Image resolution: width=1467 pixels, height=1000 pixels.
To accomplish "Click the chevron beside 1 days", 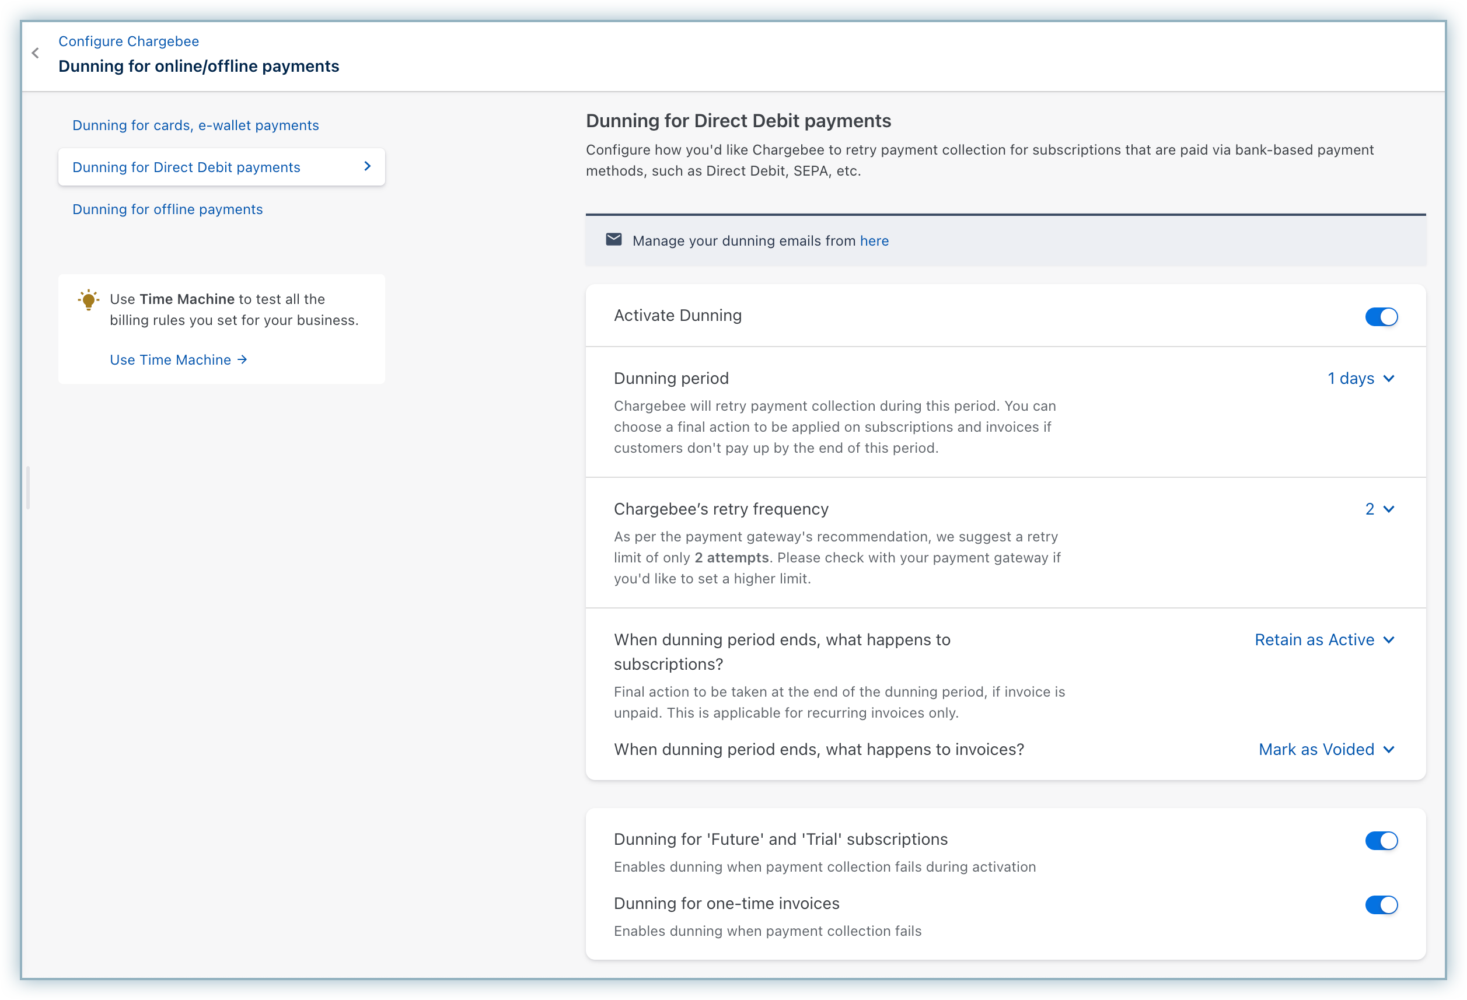I will pos(1389,379).
